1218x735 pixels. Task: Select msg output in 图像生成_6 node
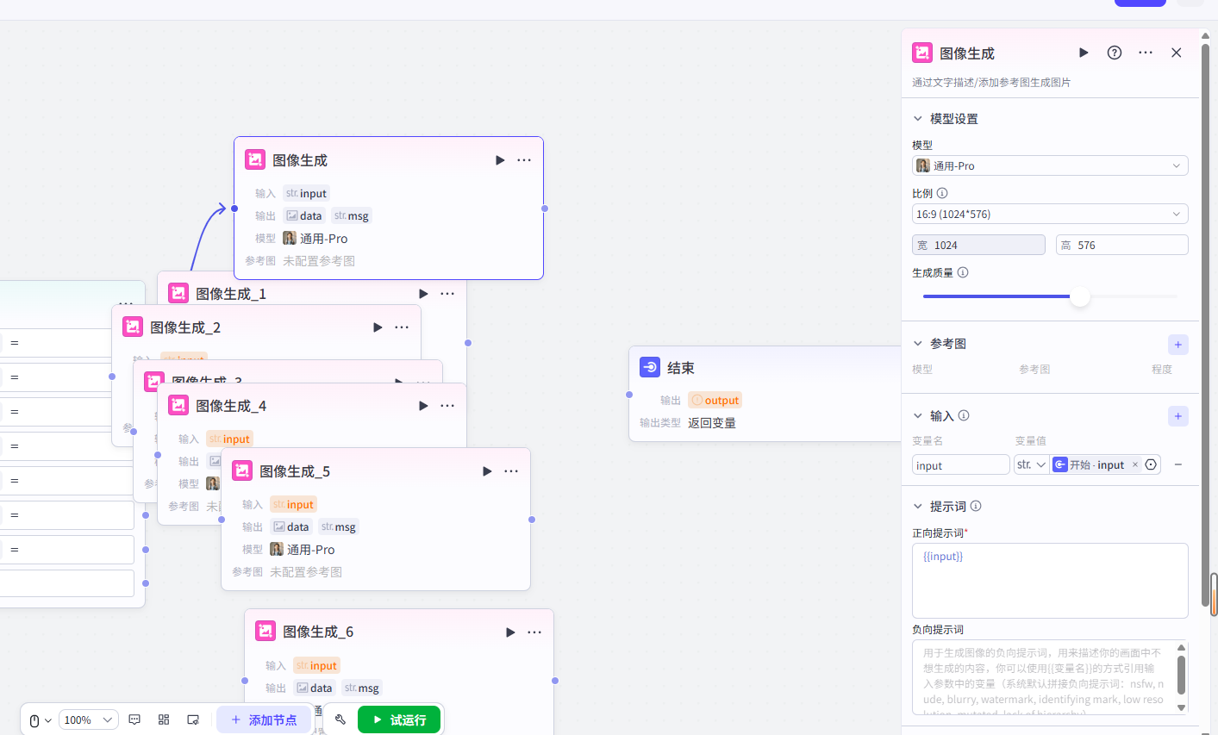pos(361,688)
